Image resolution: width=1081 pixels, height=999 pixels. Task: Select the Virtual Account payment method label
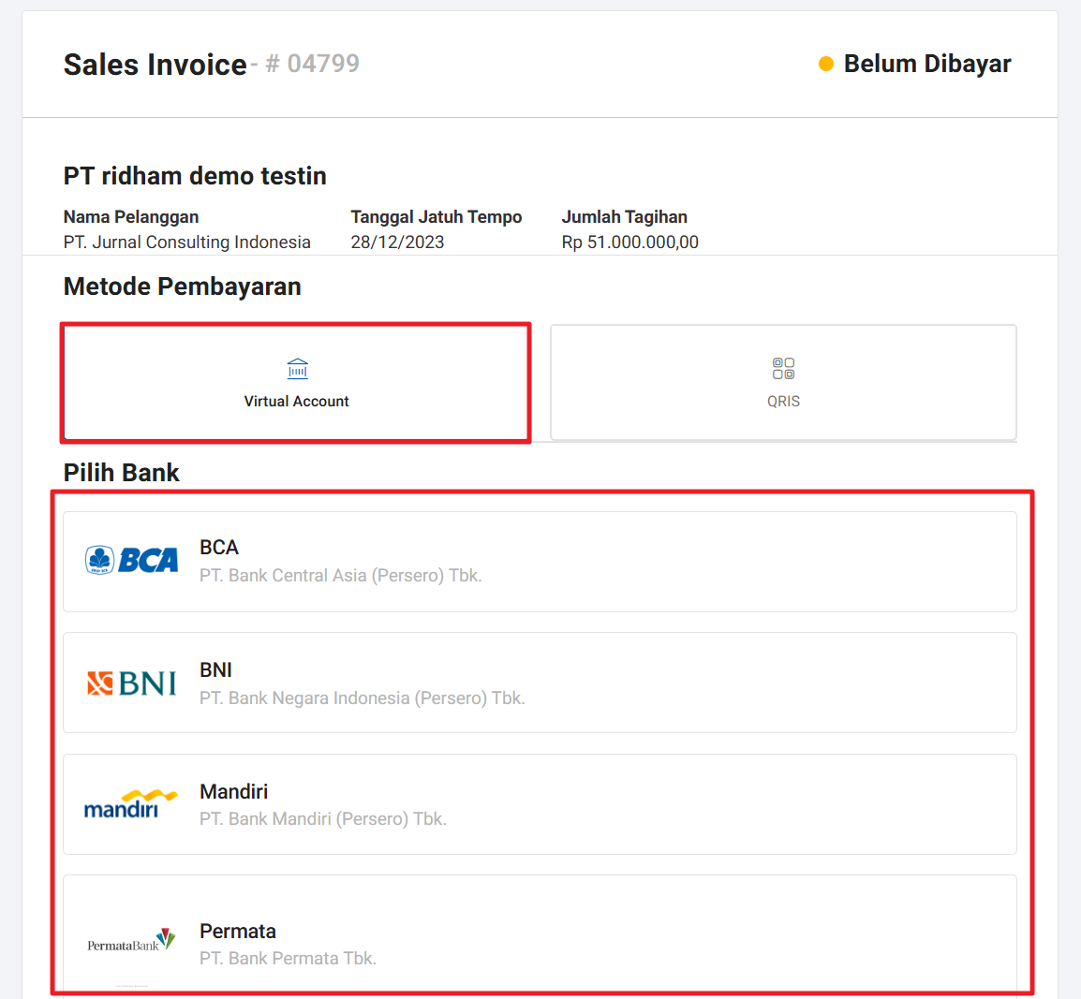click(x=296, y=401)
